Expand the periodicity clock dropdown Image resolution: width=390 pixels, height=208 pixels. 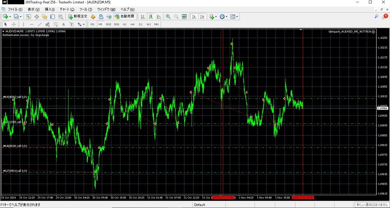click(227, 17)
